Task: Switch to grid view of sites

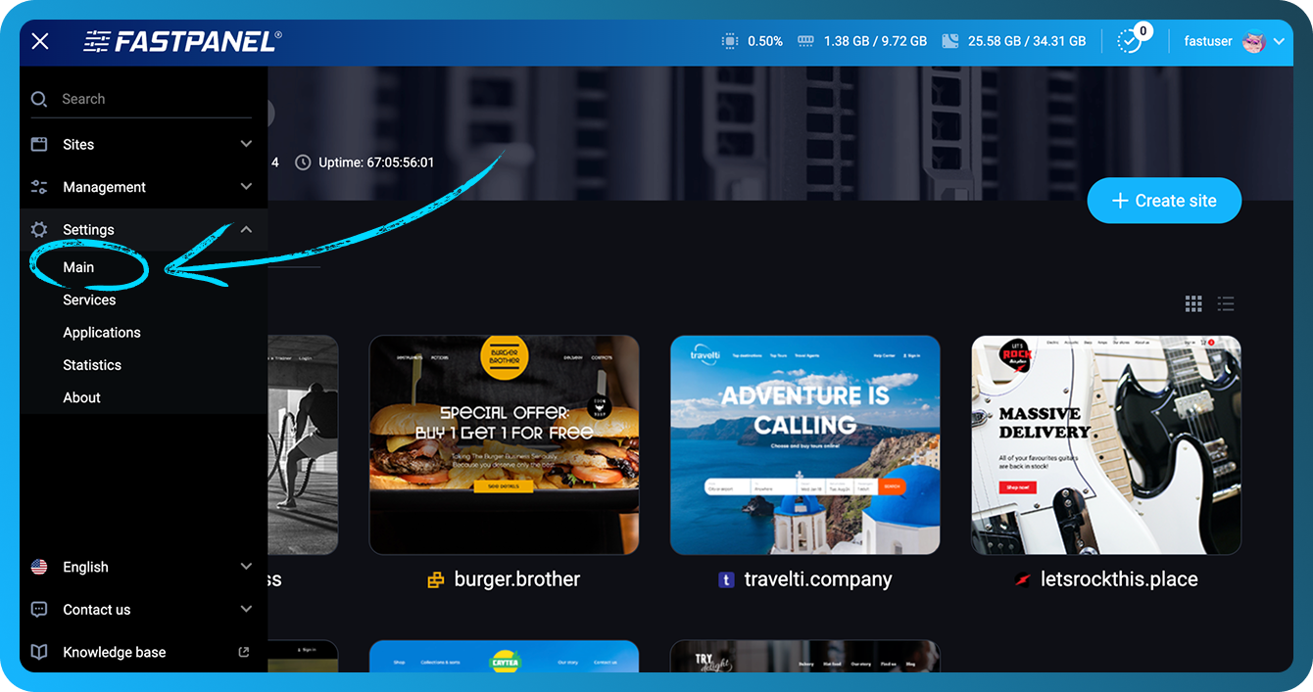Action: click(1193, 303)
